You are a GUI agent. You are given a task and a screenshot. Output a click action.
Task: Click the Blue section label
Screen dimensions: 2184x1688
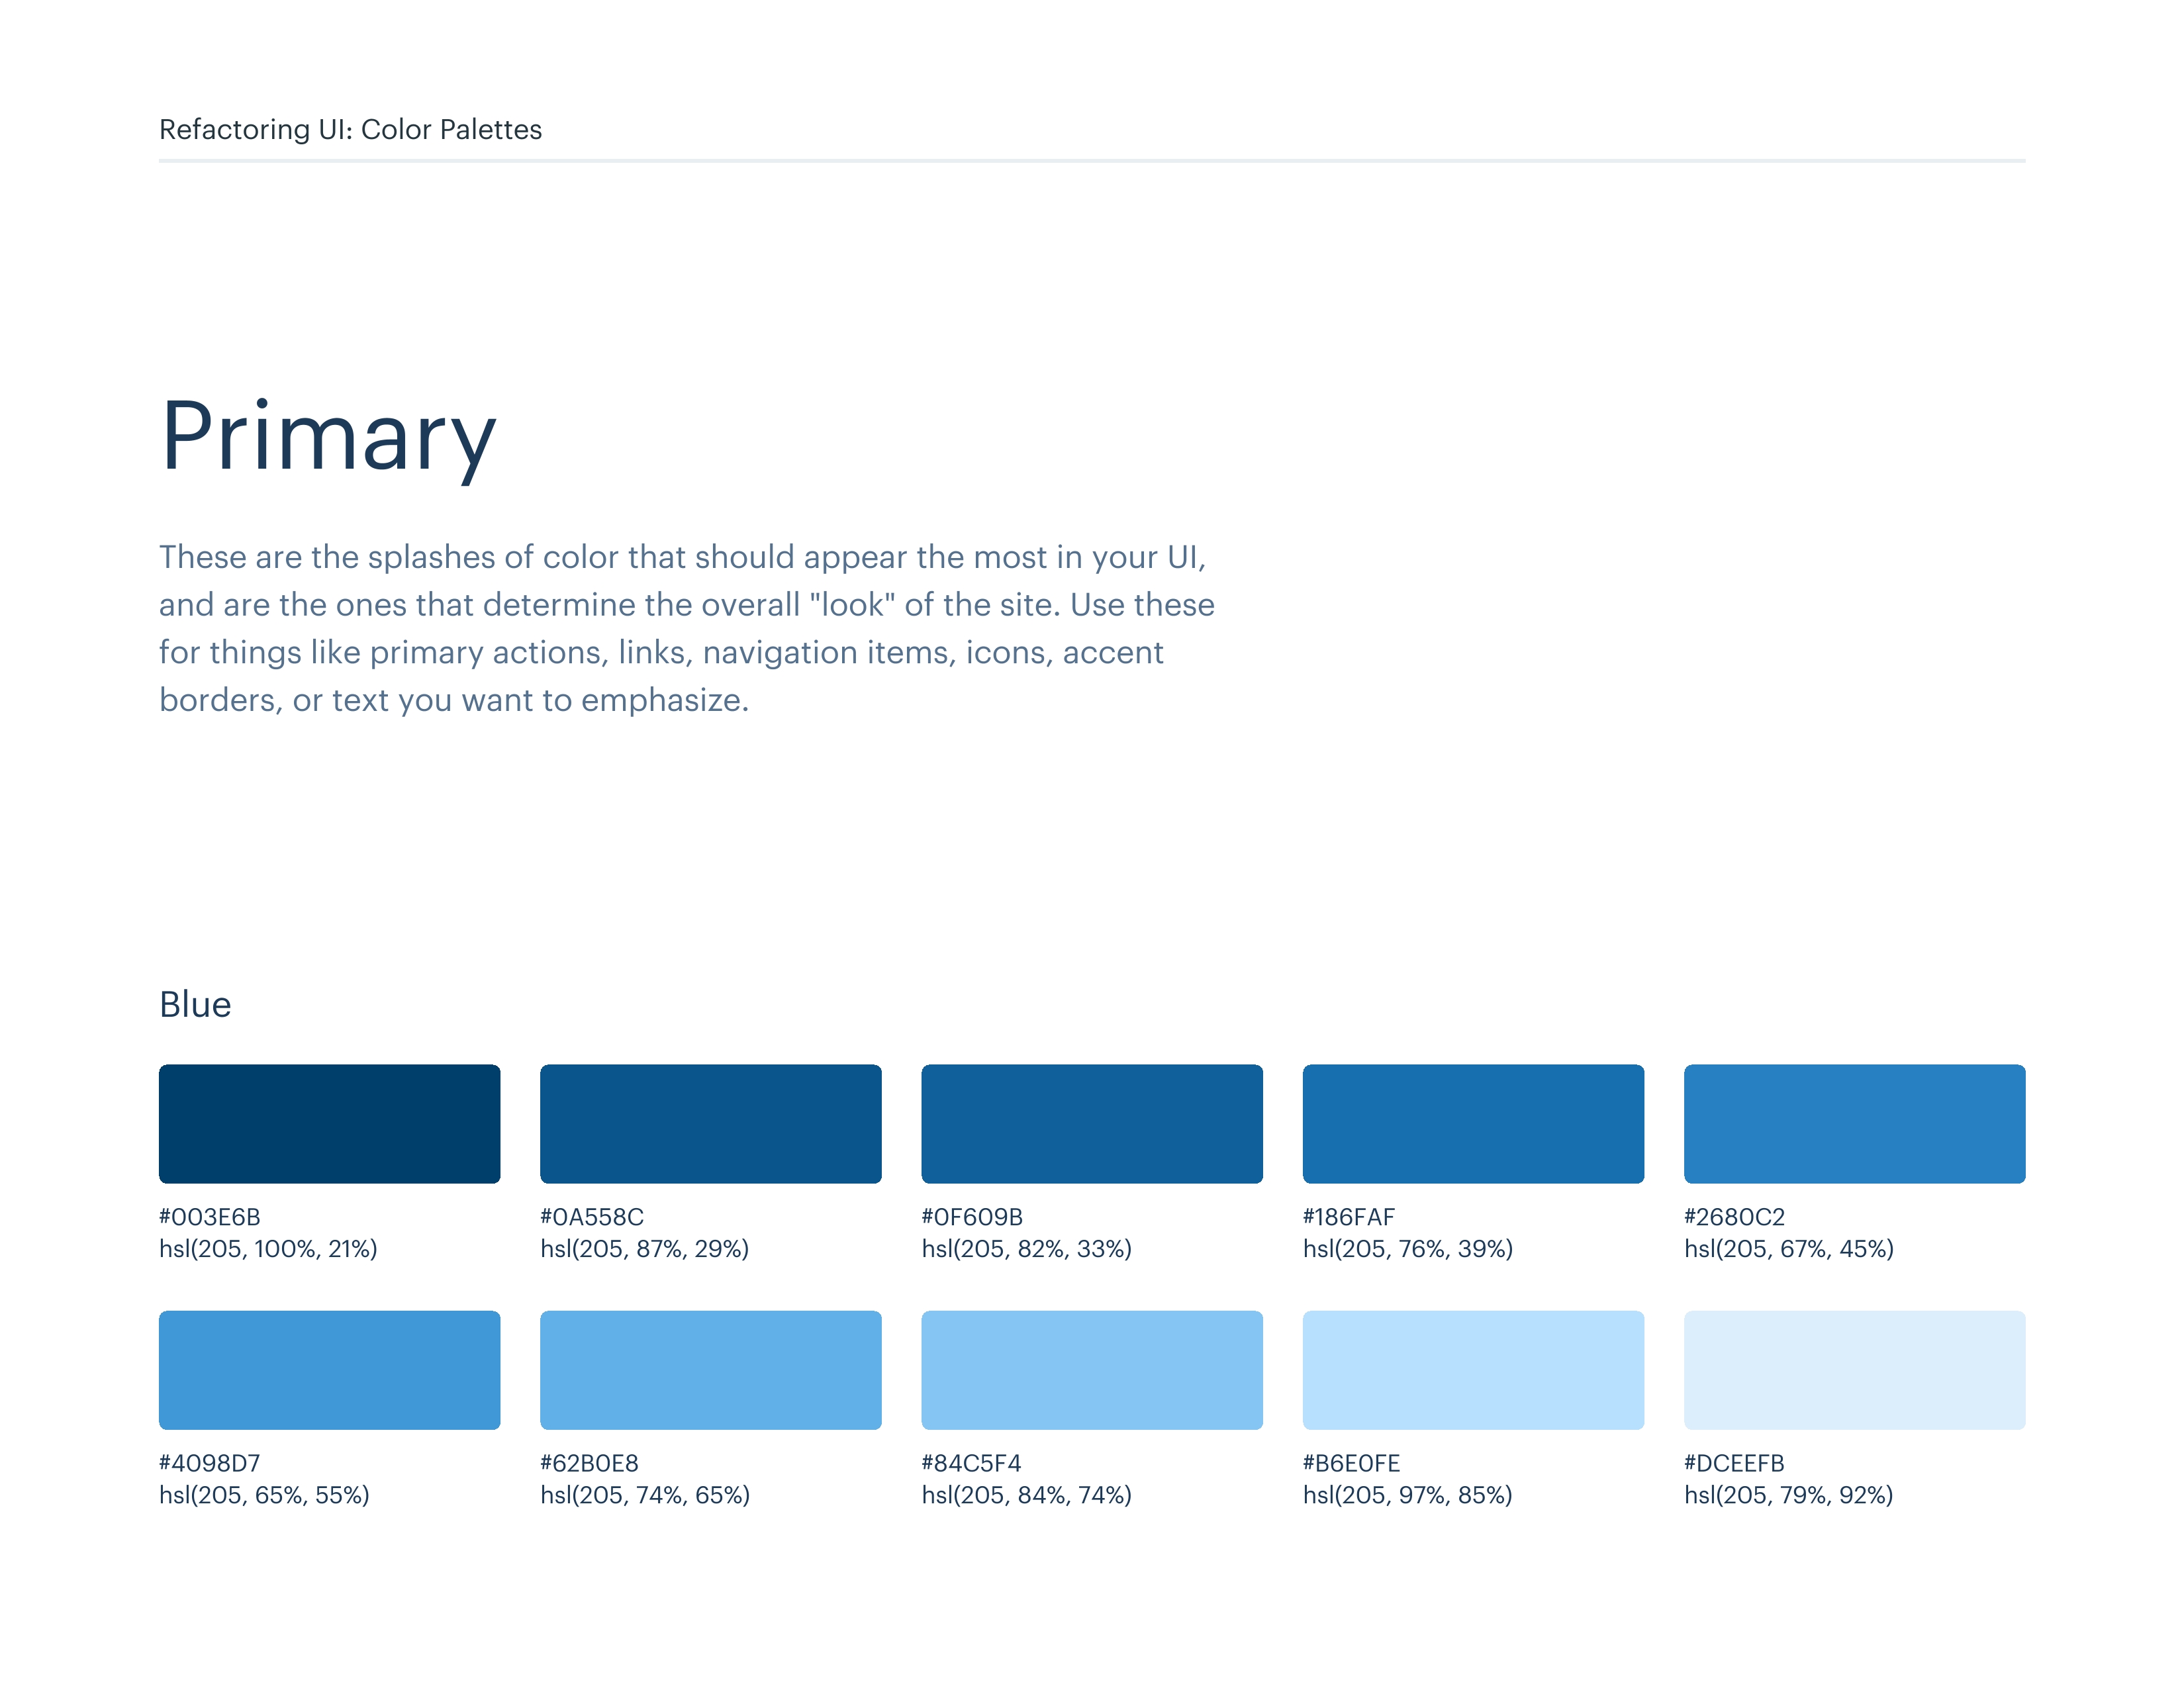coord(195,1004)
